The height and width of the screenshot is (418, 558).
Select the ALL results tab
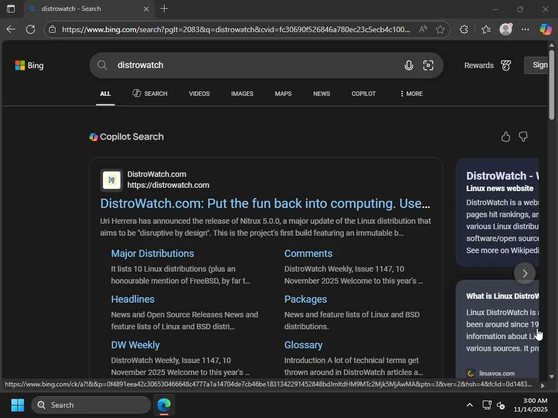point(105,94)
